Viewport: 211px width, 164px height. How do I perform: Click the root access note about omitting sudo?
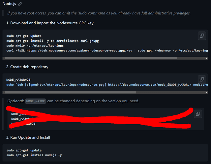coord(99,13)
